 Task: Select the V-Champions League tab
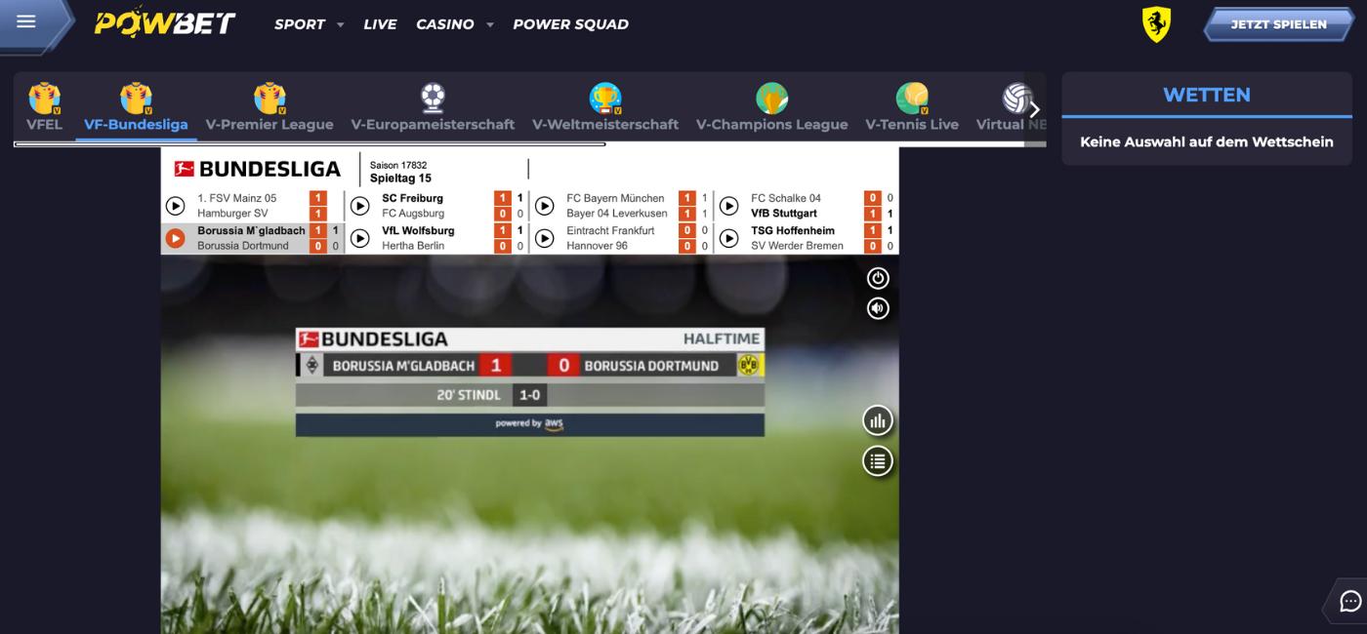771,107
